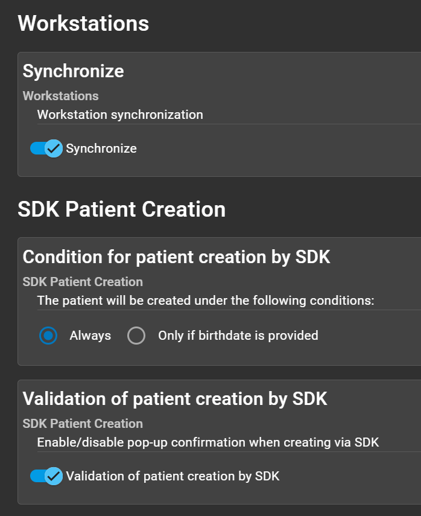
Task: Click 'Enable/disable pop-up confirmation' description text
Action: (207, 442)
